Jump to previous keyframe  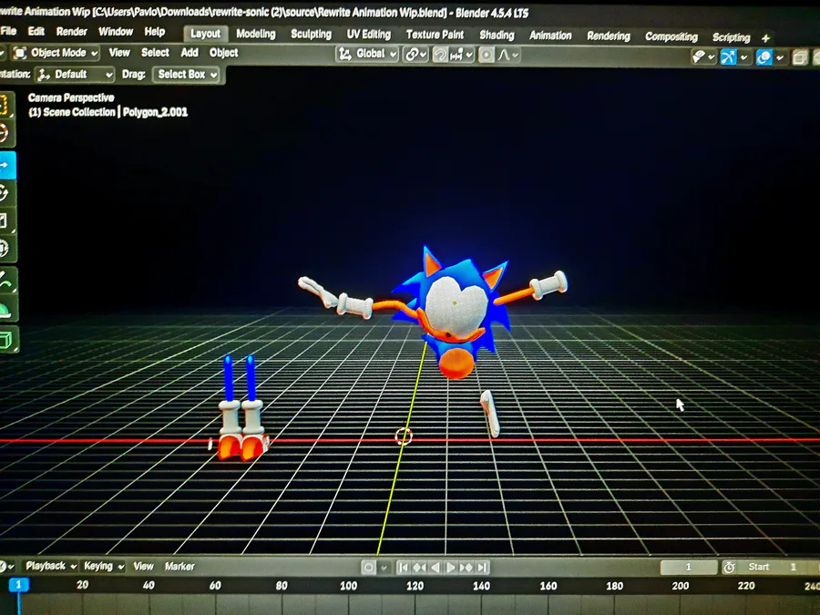pyautogui.click(x=419, y=568)
